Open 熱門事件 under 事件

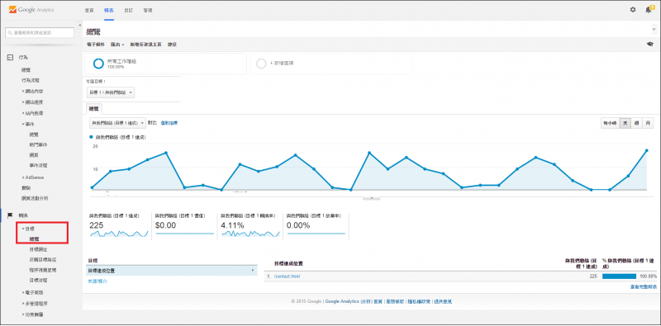(x=38, y=144)
